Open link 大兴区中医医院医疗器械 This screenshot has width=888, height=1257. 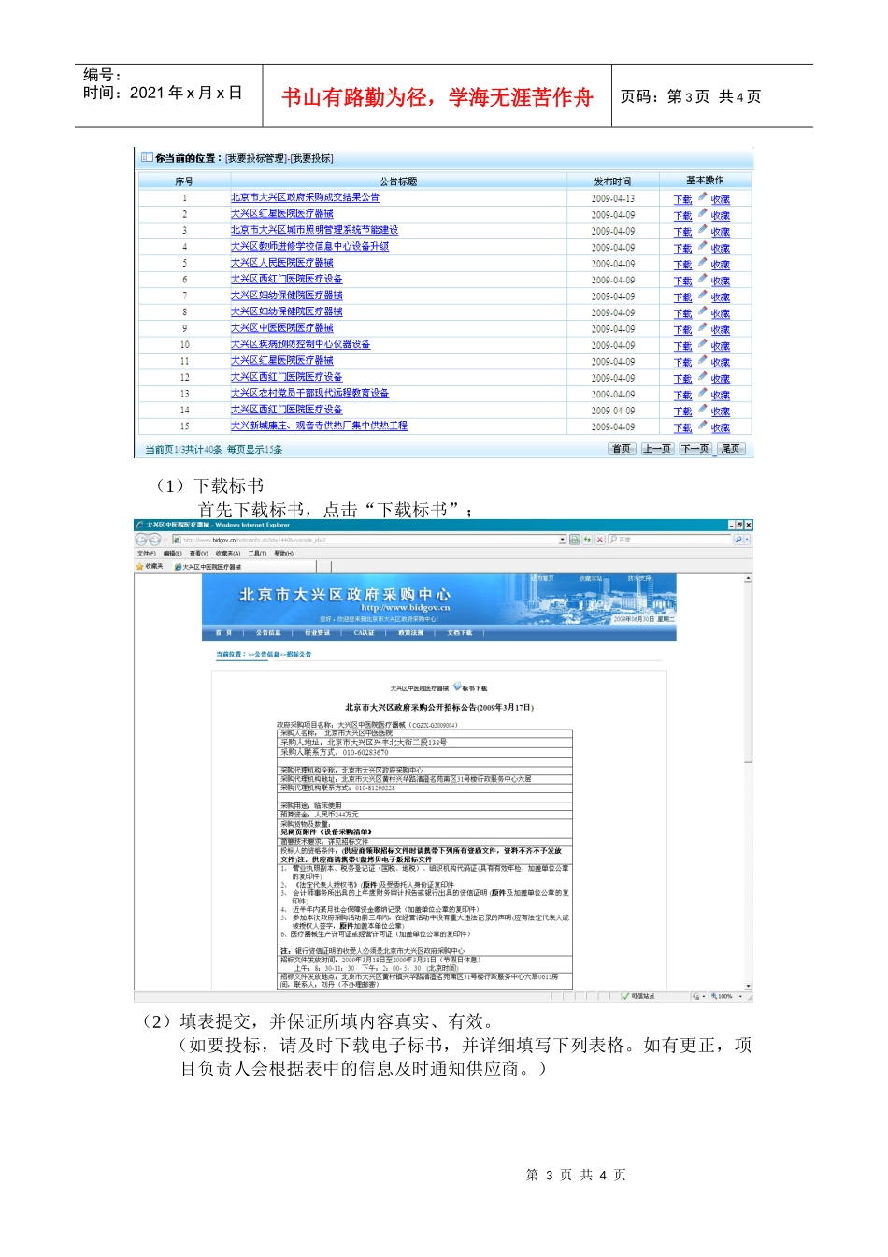pyautogui.click(x=281, y=328)
